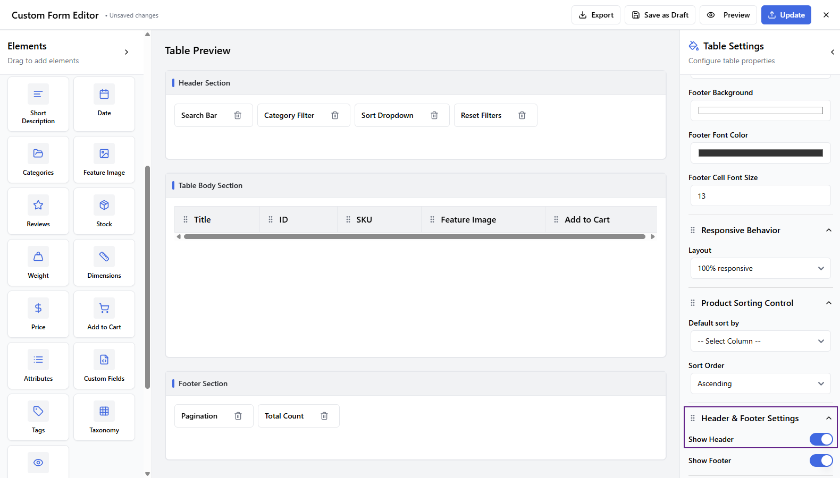This screenshot has width=840, height=478.
Task: Click the Footer Cell Font Size field
Action: click(760, 196)
